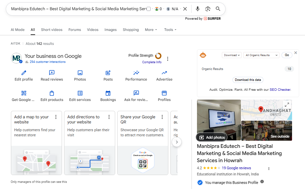Open Posts icon
This screenshot has width=305, height=189.
coord(108,73)
